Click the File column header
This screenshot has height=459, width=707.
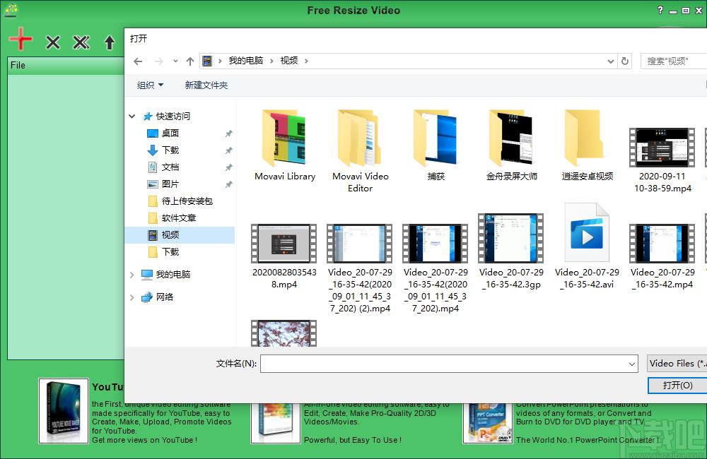tap(65, 65)
